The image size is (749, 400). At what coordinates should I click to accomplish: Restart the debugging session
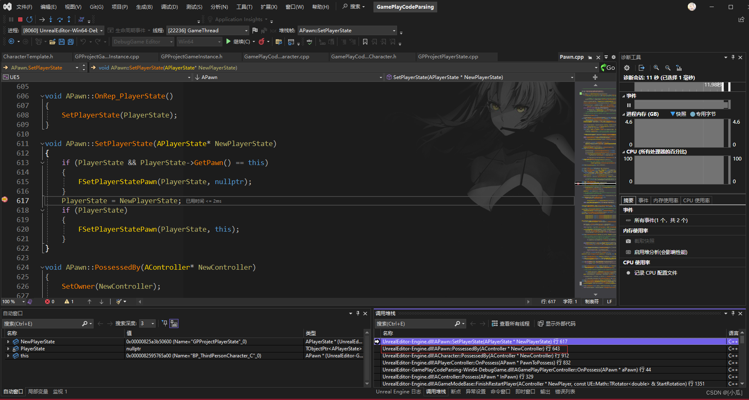29,19
